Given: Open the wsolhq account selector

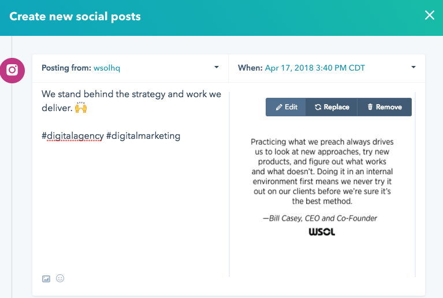Looking at the screenshot, I should [107, 68].
